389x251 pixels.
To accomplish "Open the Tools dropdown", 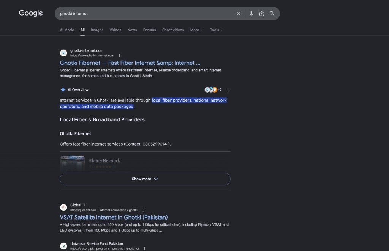I will (x=216, y=30).
